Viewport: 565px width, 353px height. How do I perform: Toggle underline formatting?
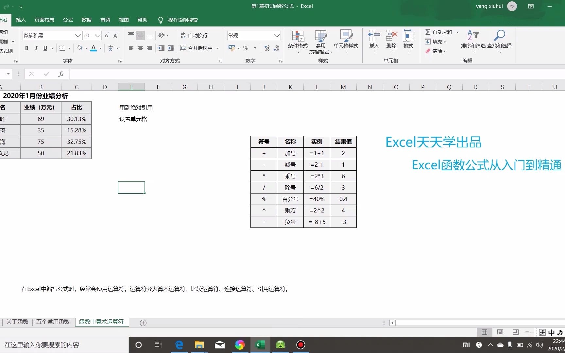45,48
